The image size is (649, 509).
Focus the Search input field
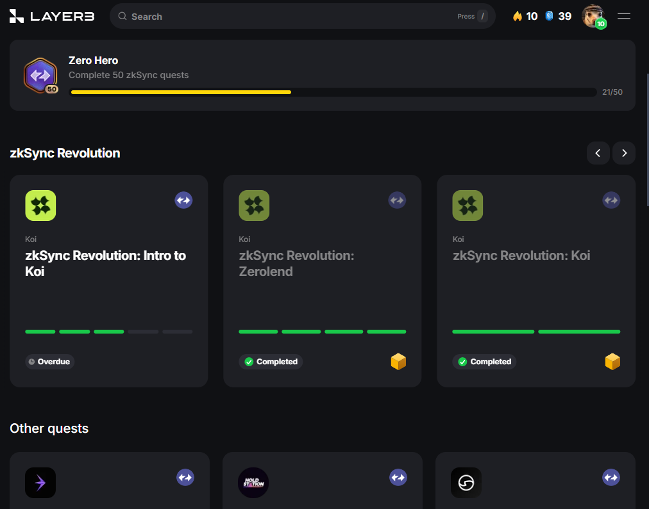[302, 16]
